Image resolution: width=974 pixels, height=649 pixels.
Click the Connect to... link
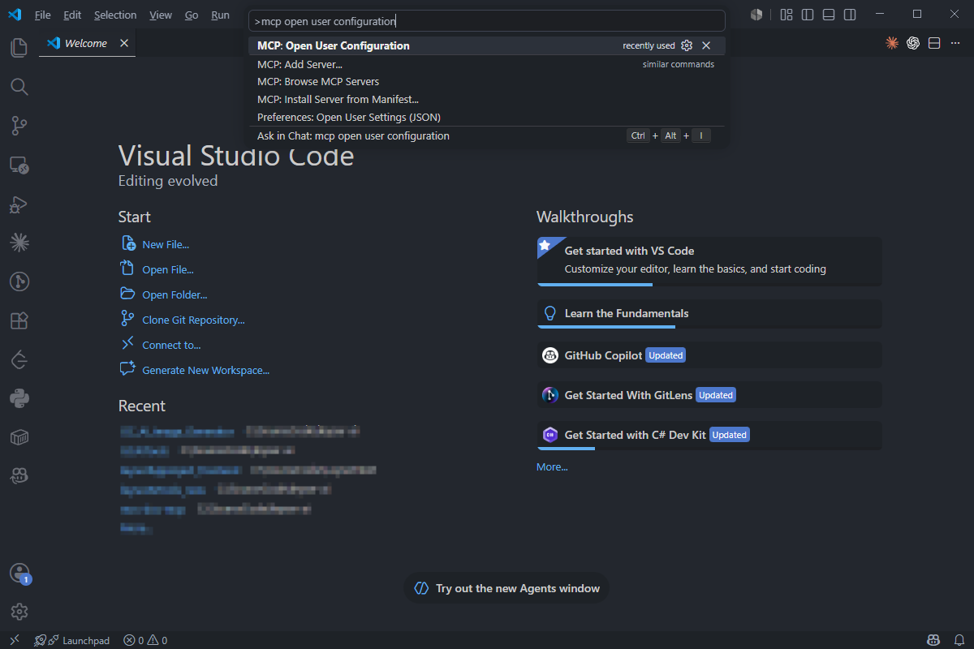(x=171, y=345)
